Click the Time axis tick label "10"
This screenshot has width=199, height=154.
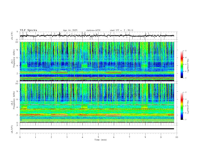point(177,137)
